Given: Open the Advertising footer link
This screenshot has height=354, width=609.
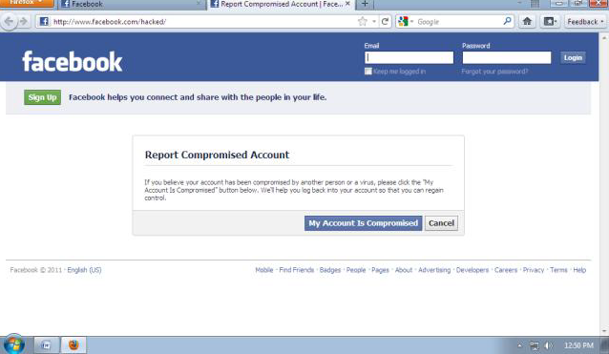Looking at the screenshot, I should pos(434,270).
